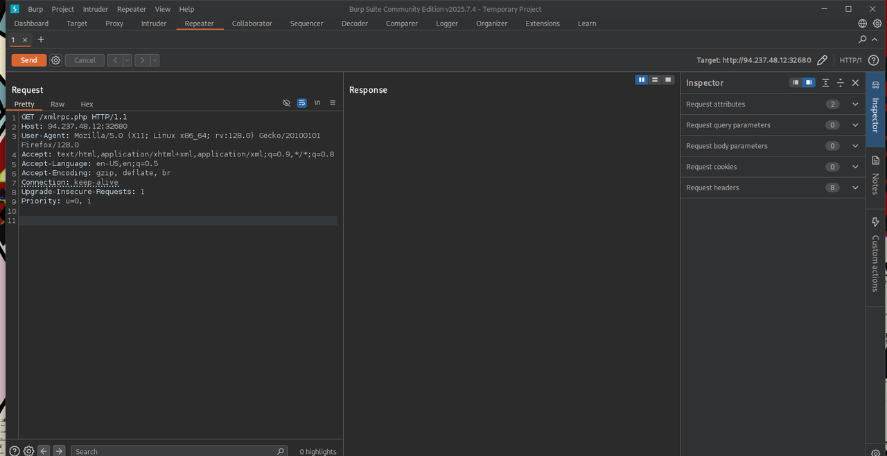Open history back dropdown arrow
Viewport: 887px width, 456px height.
point(128,60)
